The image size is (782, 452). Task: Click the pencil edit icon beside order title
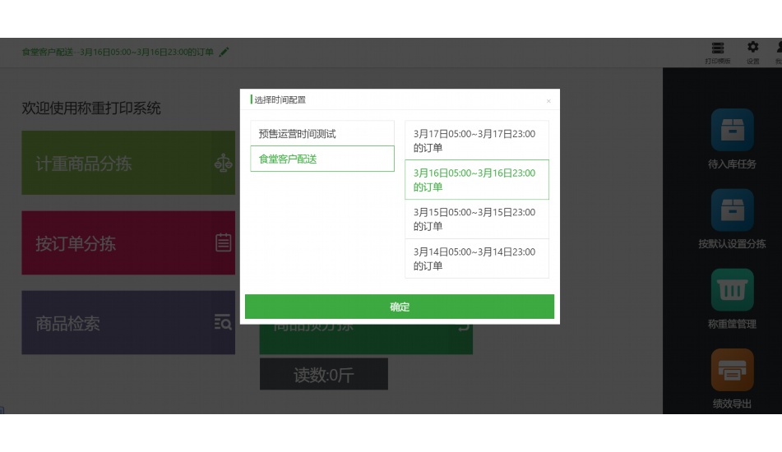224,52
